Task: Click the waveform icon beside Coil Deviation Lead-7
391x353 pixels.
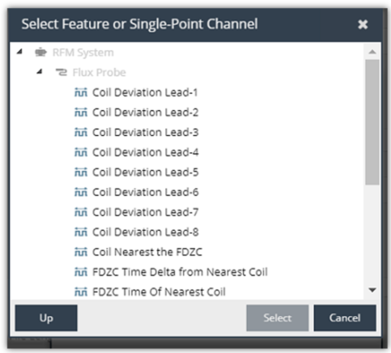Action: 81,212
